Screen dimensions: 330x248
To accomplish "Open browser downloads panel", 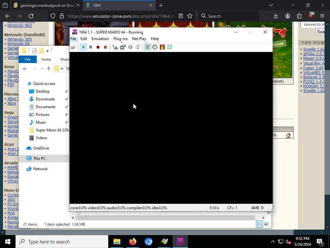I will (276, 16).
